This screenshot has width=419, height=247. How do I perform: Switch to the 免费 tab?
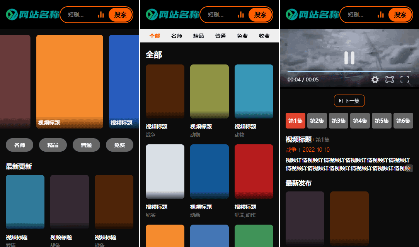(x=242, y=36)
